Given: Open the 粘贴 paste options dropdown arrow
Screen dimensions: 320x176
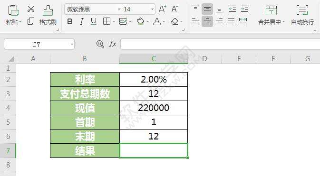Looking at the screenshot, I should [20, 22].
